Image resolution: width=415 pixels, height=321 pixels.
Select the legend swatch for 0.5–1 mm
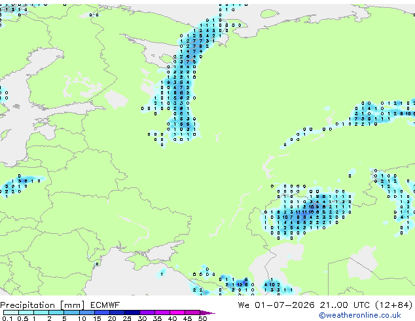click(26, 312)
